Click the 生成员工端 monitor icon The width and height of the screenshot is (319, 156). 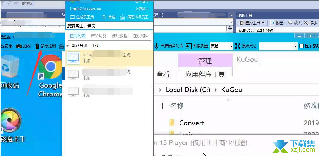tap(73, 17)
